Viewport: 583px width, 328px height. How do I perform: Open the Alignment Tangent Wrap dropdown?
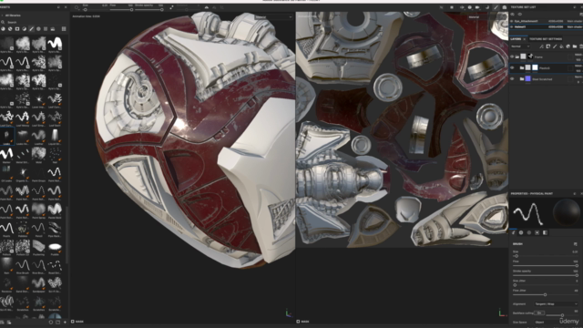(557, 303)
